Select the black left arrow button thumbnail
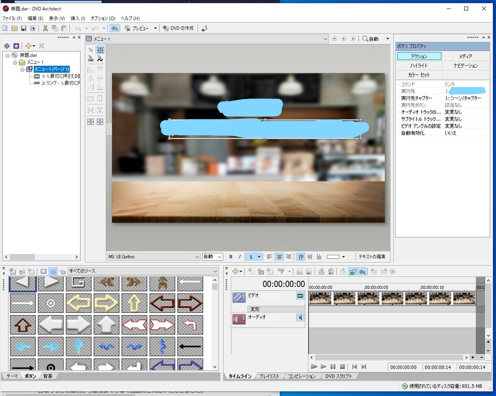This screenshot has width=496, height=396. coord(190,347)
